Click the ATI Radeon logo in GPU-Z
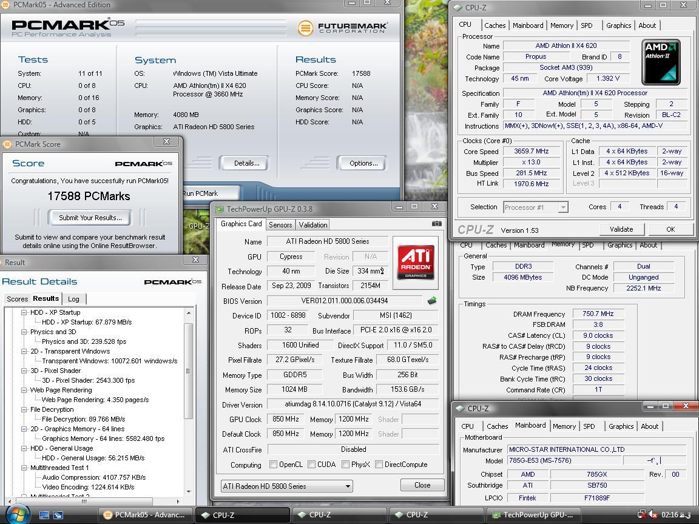Viewport: 699px width, 524px height. (x=416, y=263)
